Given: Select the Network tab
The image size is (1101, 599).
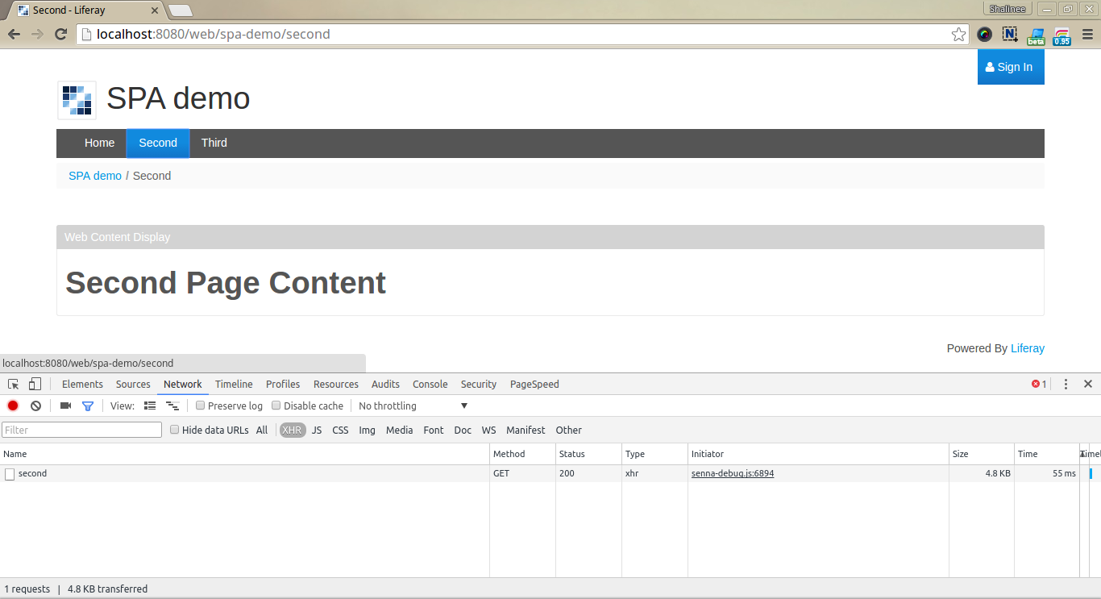Looking at the screenshot, I should [x=183, y=384].
